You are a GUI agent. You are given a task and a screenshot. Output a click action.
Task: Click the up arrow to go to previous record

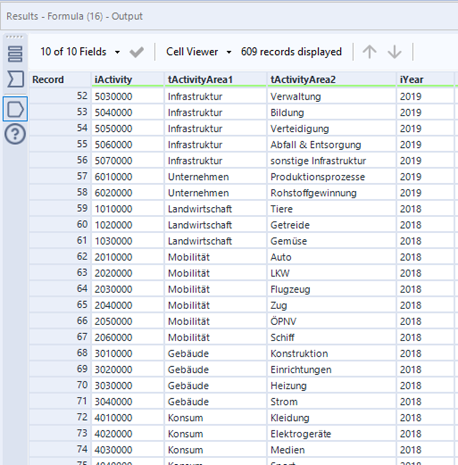click(x=369, y=52)
